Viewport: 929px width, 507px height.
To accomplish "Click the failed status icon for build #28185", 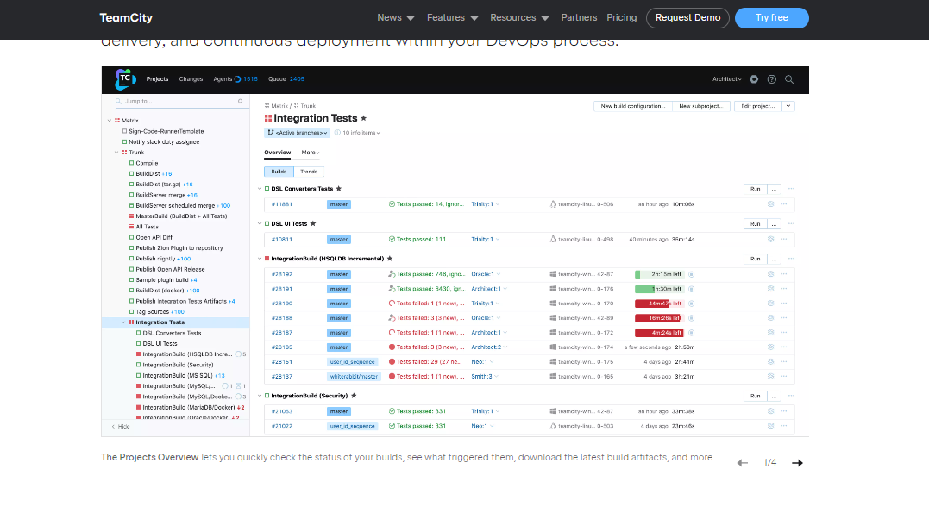I will [x=392, y=347].
